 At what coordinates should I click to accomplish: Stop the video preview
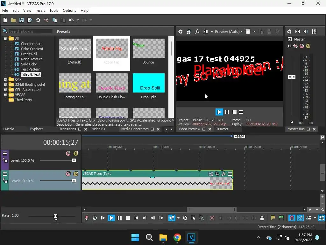coord(235,112)
